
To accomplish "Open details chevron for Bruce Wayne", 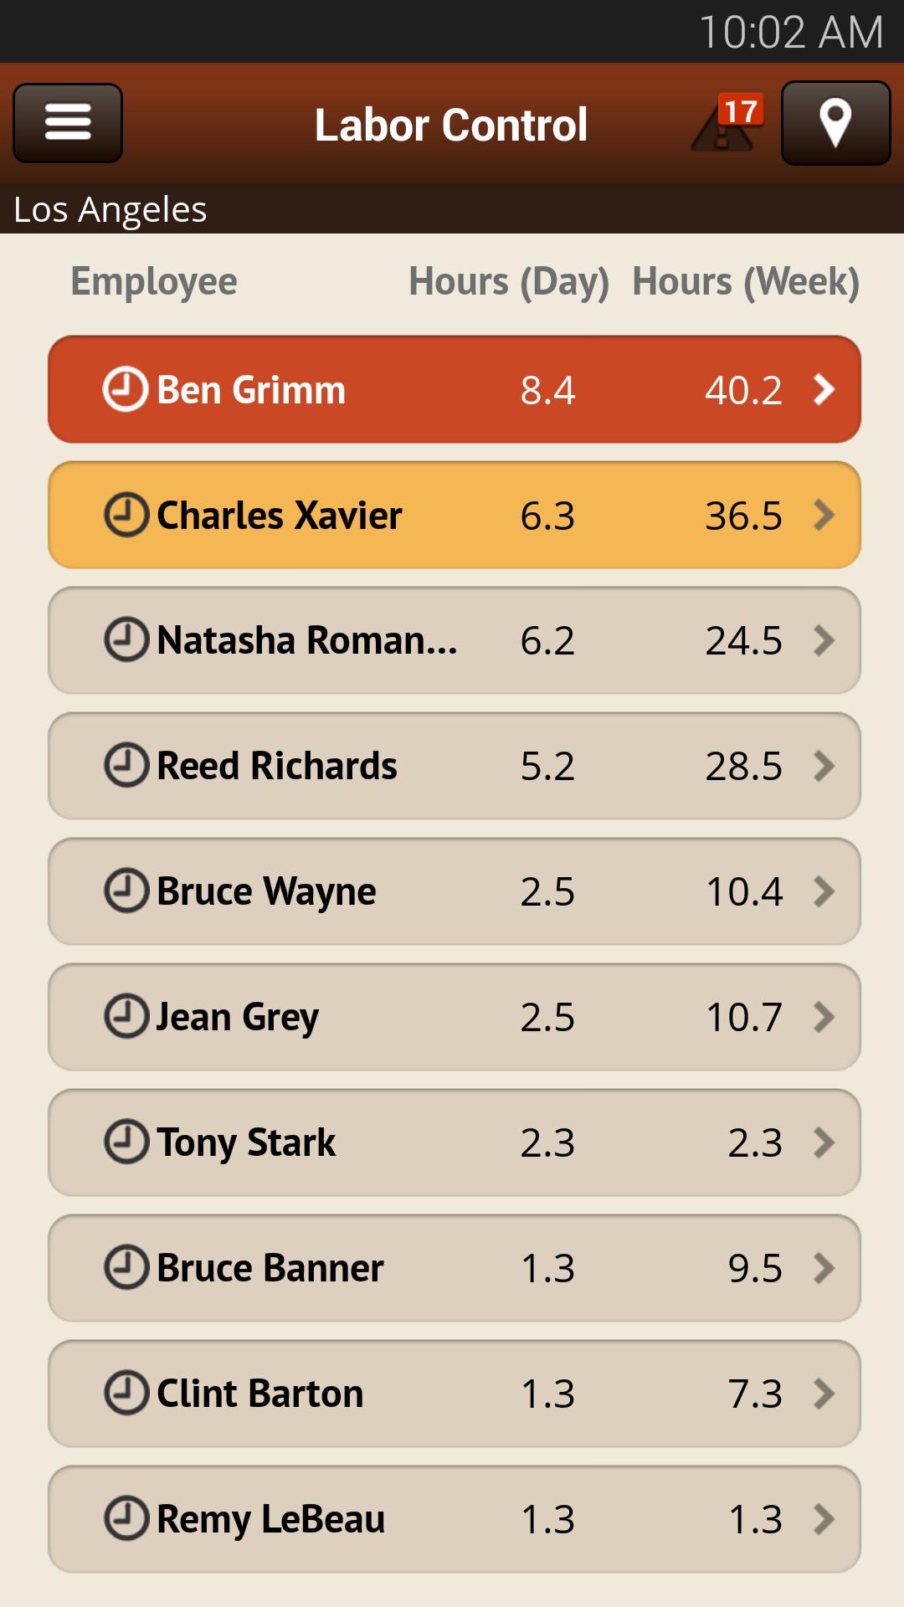I will (824, 891).
